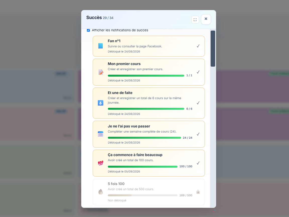289x217 pixels.
Task: Click the 24 / 24 progress bar
Action: click(144, 138)
